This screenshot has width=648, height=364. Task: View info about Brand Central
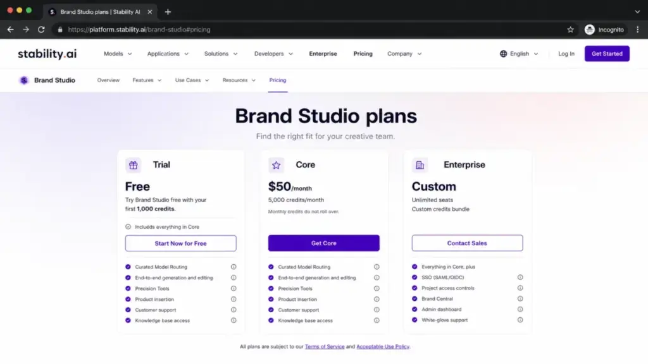tap(520, 299)
